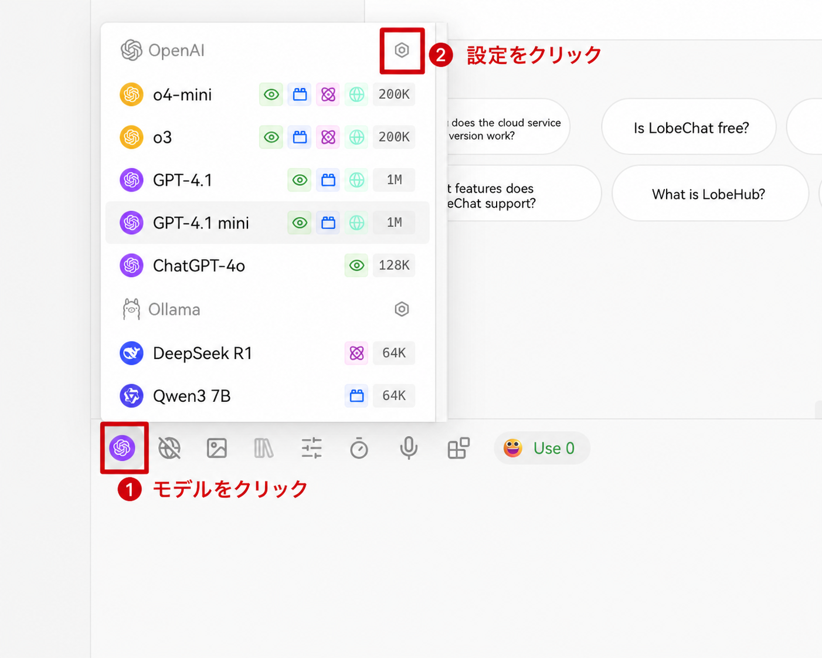Click the Use 0 token counter
The image size is (822, 658).
point(542,449)
